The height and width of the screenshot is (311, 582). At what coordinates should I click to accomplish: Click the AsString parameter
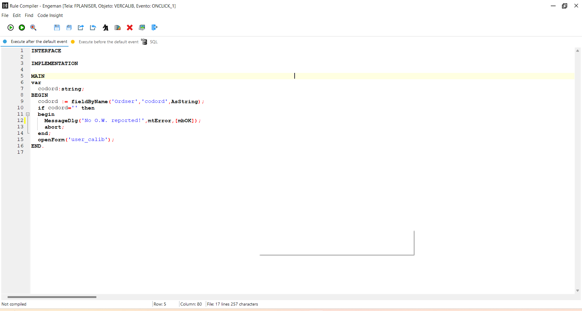pyautogui.click(x=185, y=102)
